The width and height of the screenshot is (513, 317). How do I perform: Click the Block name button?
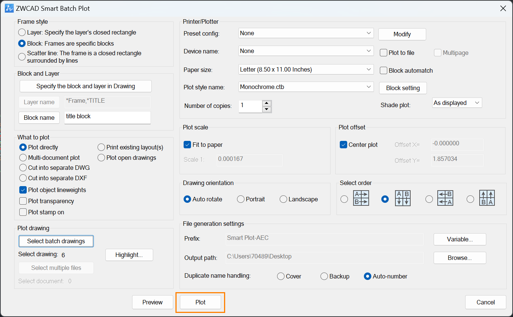(39, 118)
